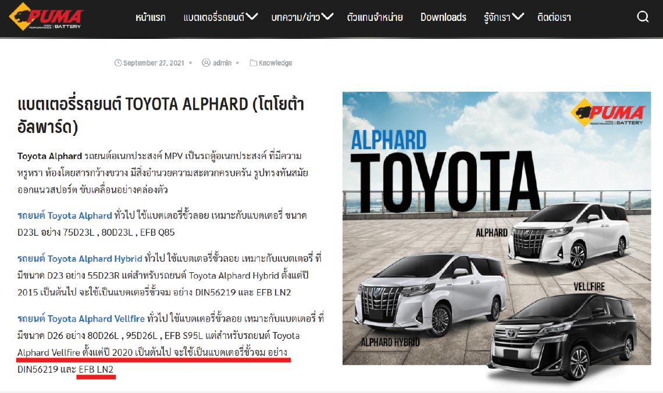Click the Puma Battery logo in header
This screenshot has height=393, width=663.
click(x=46, y=17)
